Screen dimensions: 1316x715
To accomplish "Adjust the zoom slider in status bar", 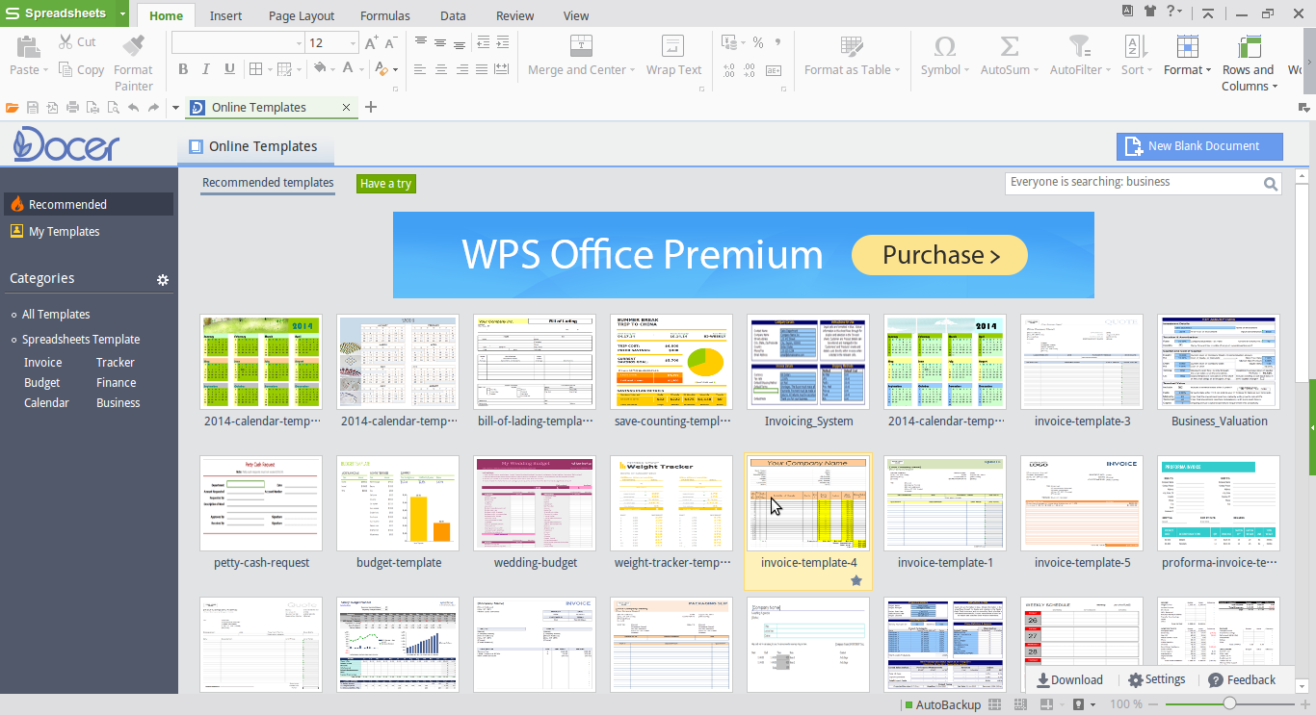I will [x=1229, y=704].
